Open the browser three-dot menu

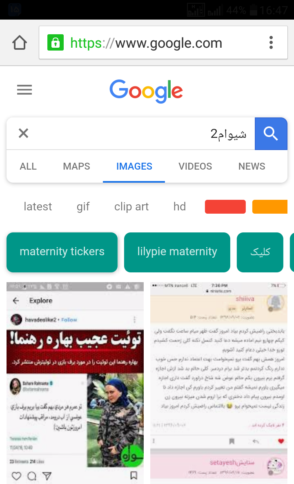coord(271,42)
